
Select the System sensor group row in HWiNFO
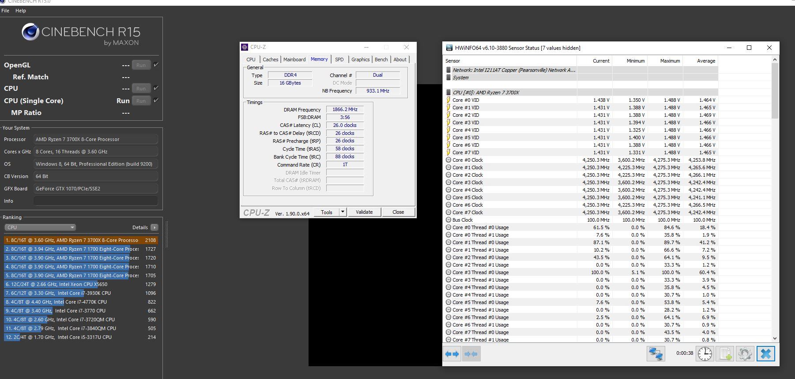[x=580, y=78]
